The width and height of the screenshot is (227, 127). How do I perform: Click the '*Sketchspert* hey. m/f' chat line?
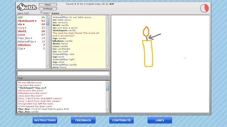pos(32,88)
